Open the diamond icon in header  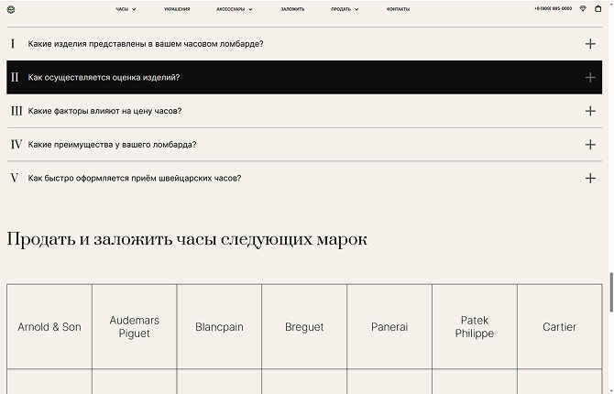pyautogui.click(x=583, y=8)
